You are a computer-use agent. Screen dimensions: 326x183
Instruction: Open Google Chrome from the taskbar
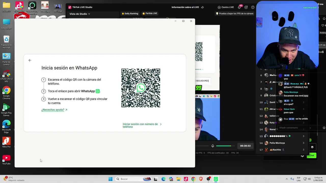(x=193, y=179)
